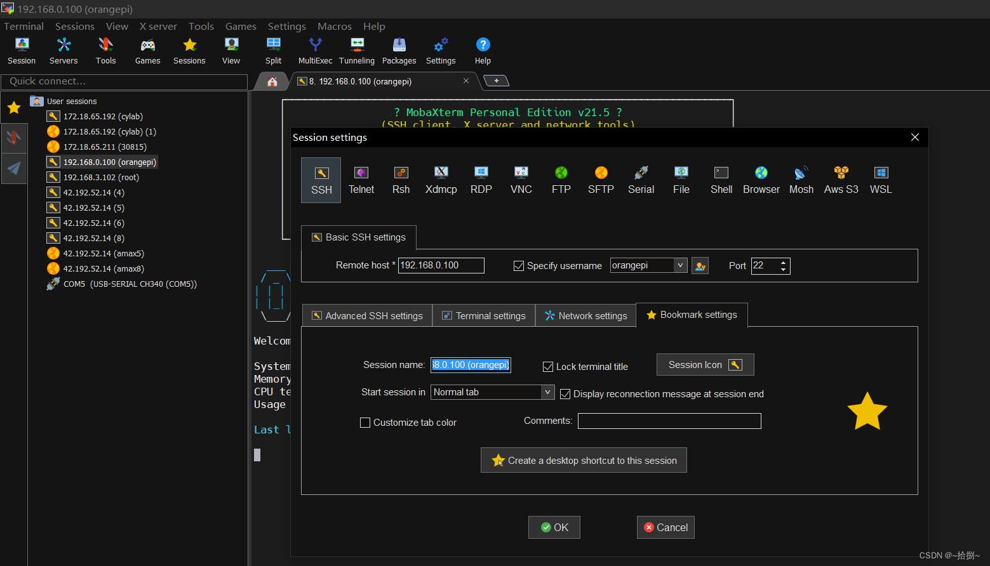Open the Tools toolbar icon
Screen dimensions: 990x566
click(x=105, y=51)
